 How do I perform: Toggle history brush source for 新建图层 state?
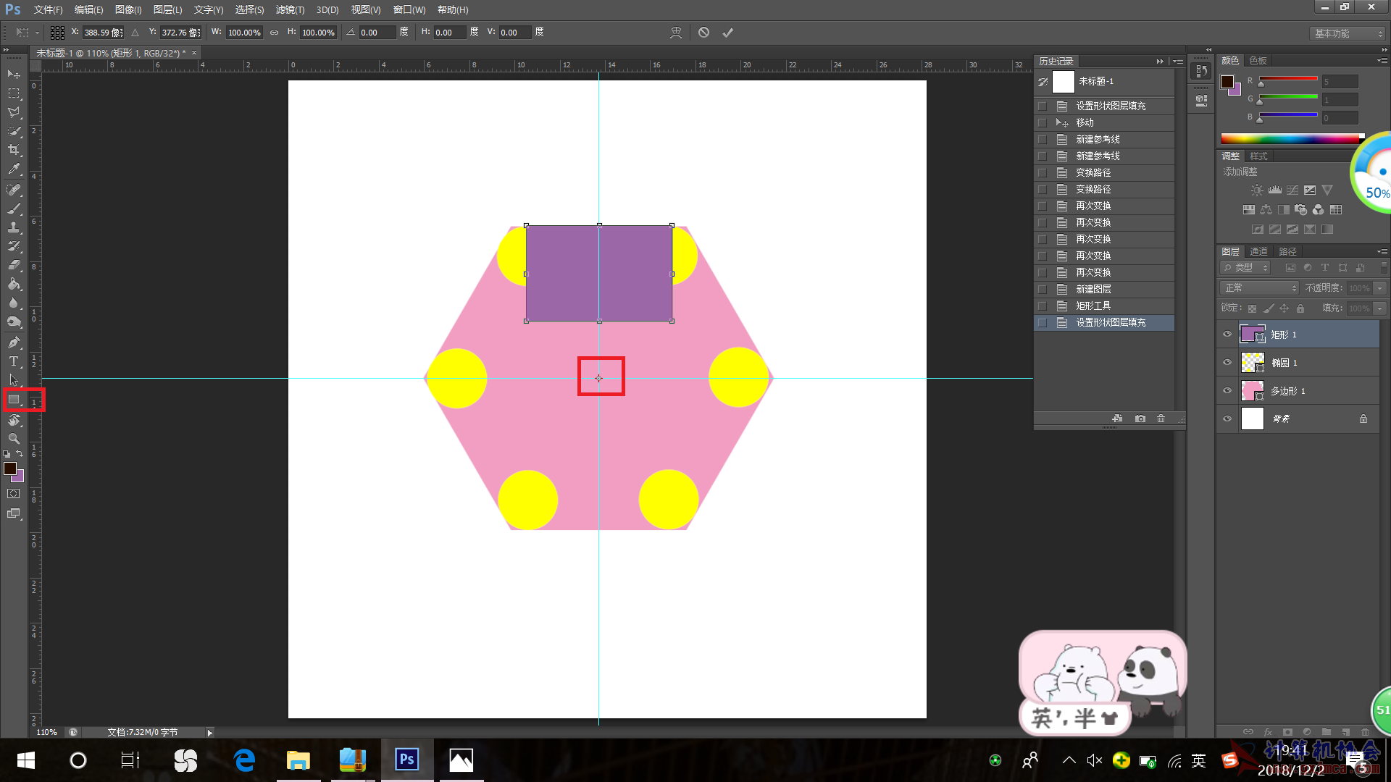(x=1043, y=290)
